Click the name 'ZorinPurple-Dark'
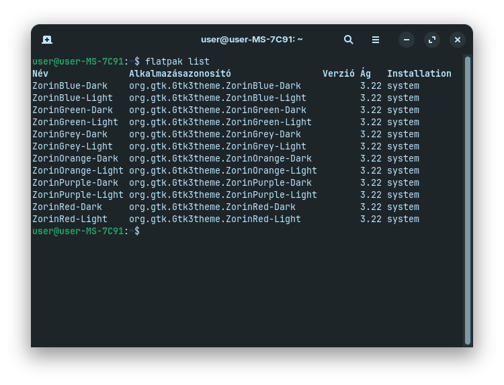 [x=75, y=182]
